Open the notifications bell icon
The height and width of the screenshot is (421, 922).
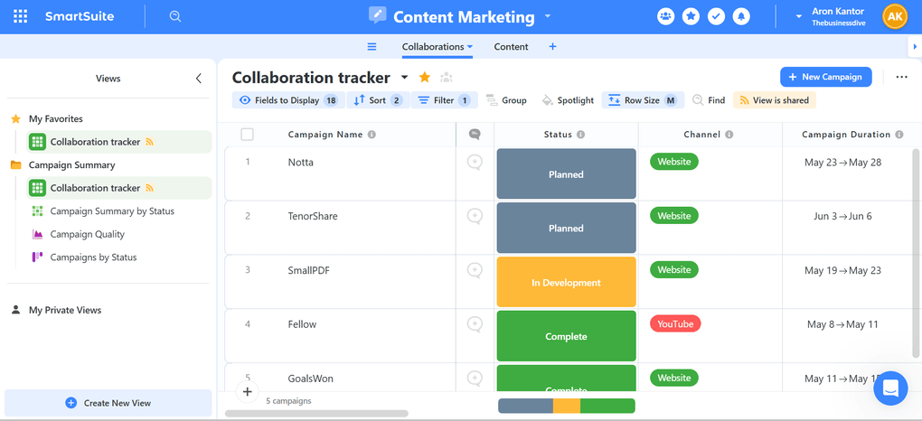(x=741, y=16)
